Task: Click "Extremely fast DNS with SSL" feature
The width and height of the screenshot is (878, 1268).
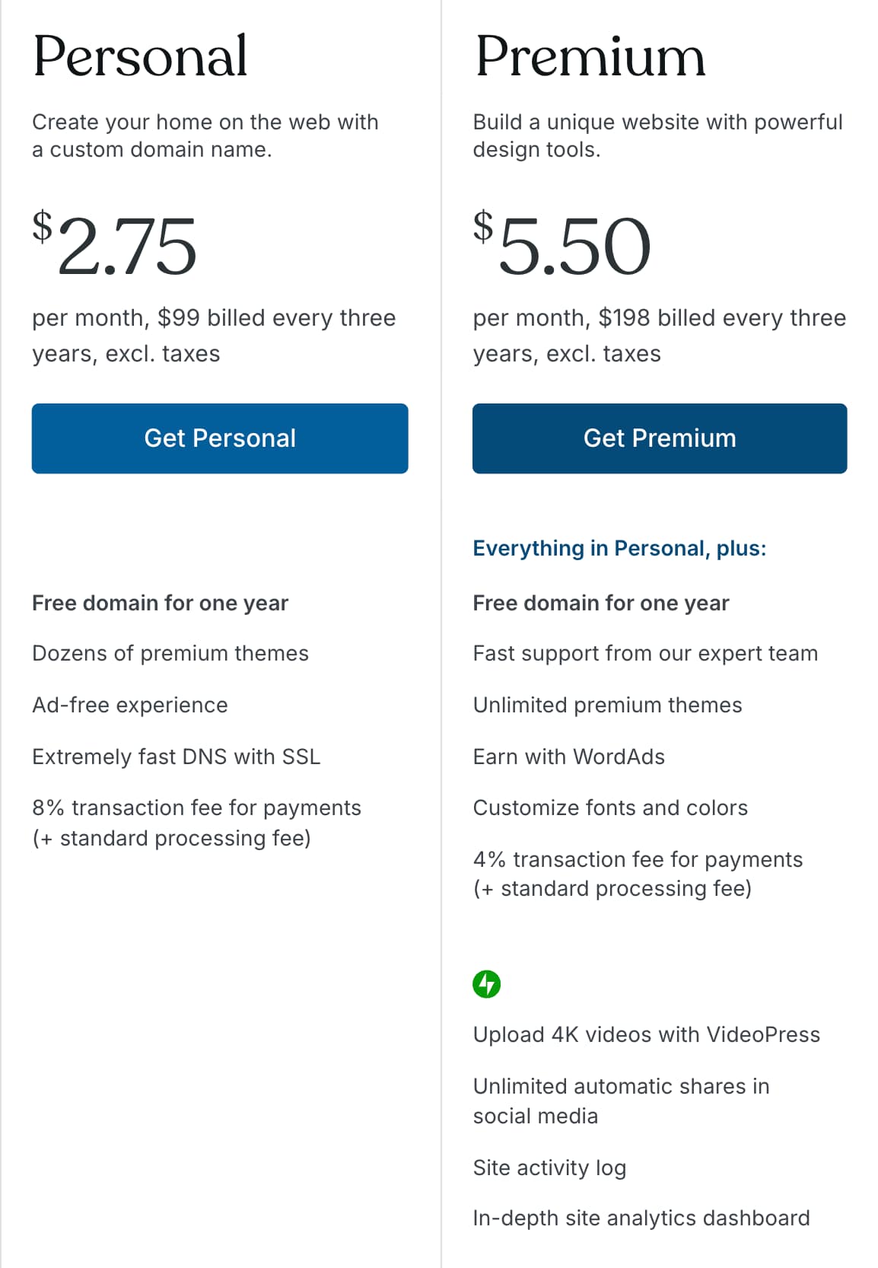Action: pos(177,757)
